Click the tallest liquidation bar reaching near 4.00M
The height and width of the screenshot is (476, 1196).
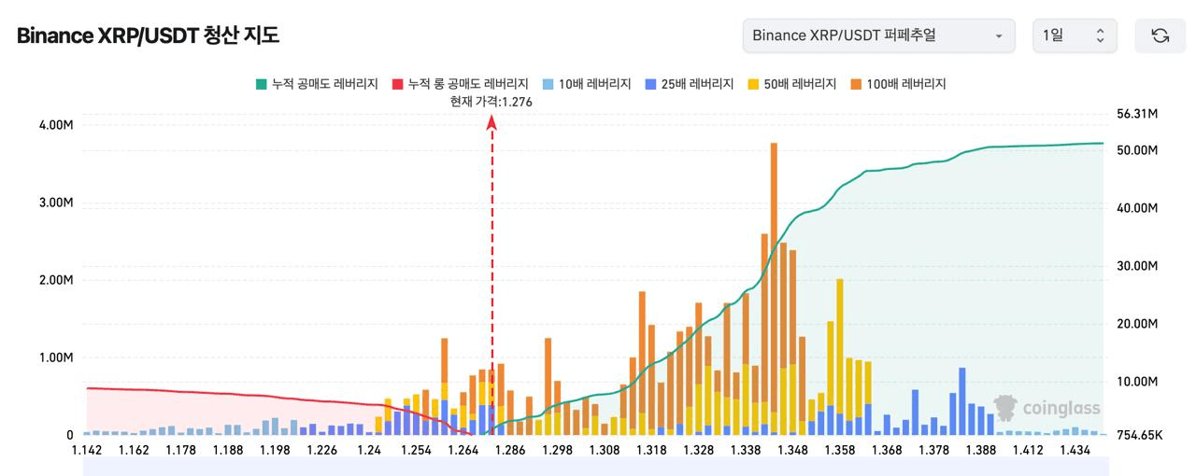pyautogui.click(x=774, y=289)
